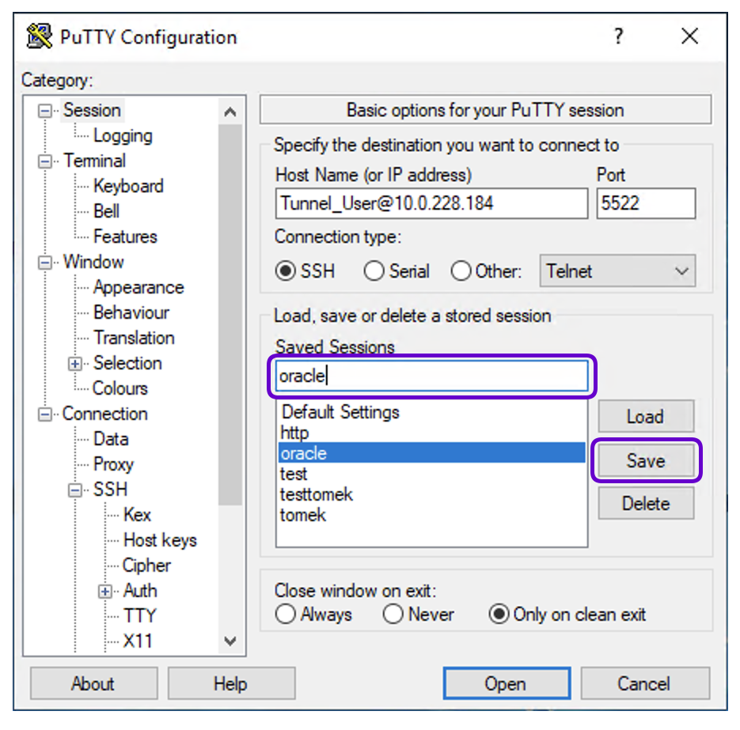Focus the Port number field
The height and width of the screenshot is (730, 740).
point(646,203)
